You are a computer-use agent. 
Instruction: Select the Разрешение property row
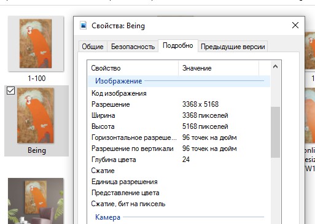179,104
